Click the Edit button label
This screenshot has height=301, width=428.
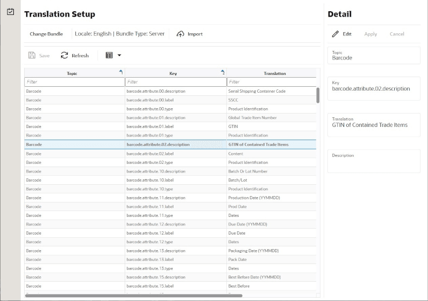tap(347, 34)
